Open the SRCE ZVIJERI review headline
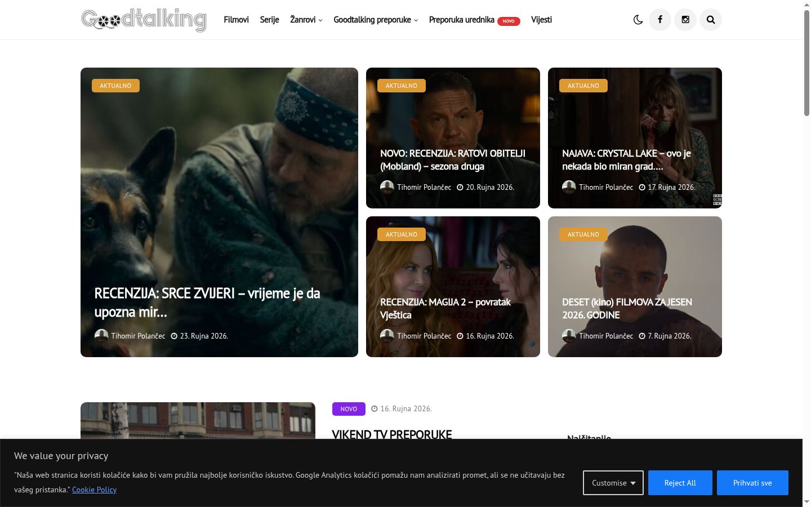Image resolution: width=811 pixels, height=507 pixels. pyautogui.click(x=207, y=303)
